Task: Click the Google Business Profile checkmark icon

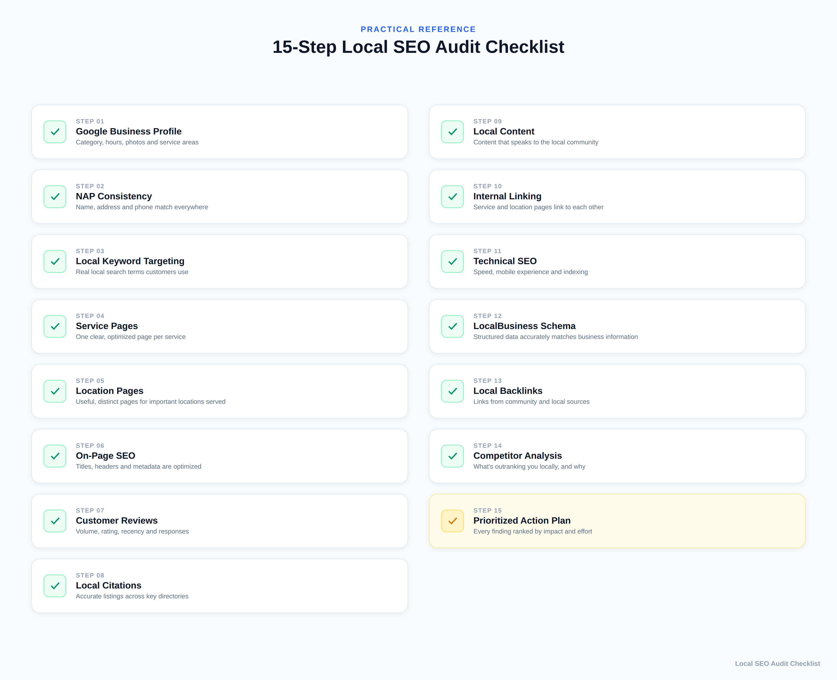Action: (x=55, y=132)
